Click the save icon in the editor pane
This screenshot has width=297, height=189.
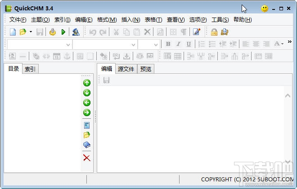pyautogui.click(x=106, y=80)
